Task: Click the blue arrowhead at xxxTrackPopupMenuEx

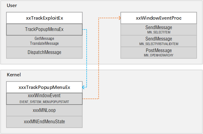Action: point(84,87)
